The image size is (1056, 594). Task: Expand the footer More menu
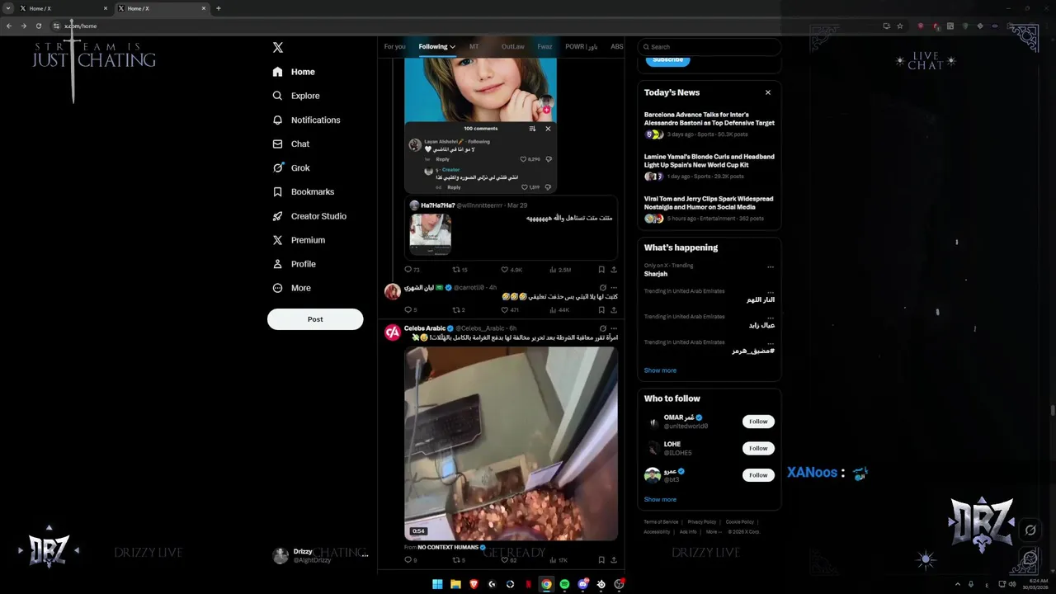coord(714,532)
